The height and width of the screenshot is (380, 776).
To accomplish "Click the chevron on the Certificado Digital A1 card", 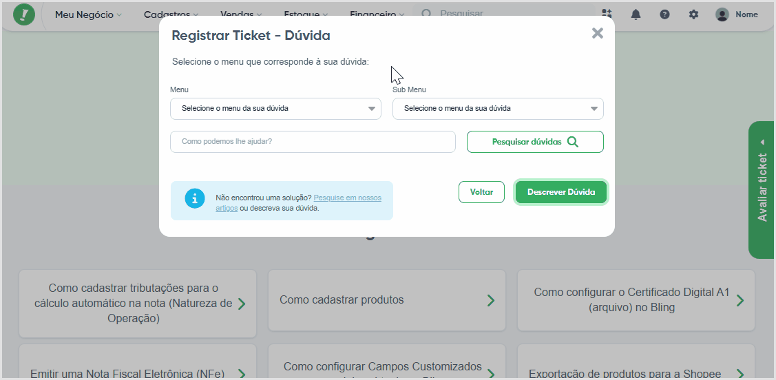I will 740,300.
